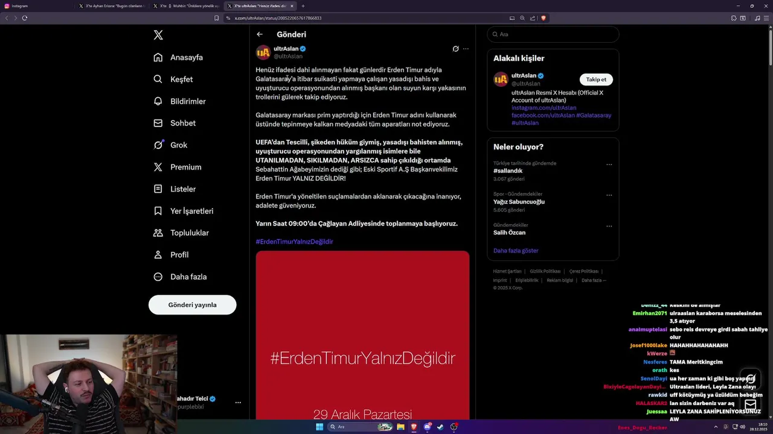Open Steam from taskbar
This screenshot has width=773, height=434.
pyautogui.click(x=440, y=427)
